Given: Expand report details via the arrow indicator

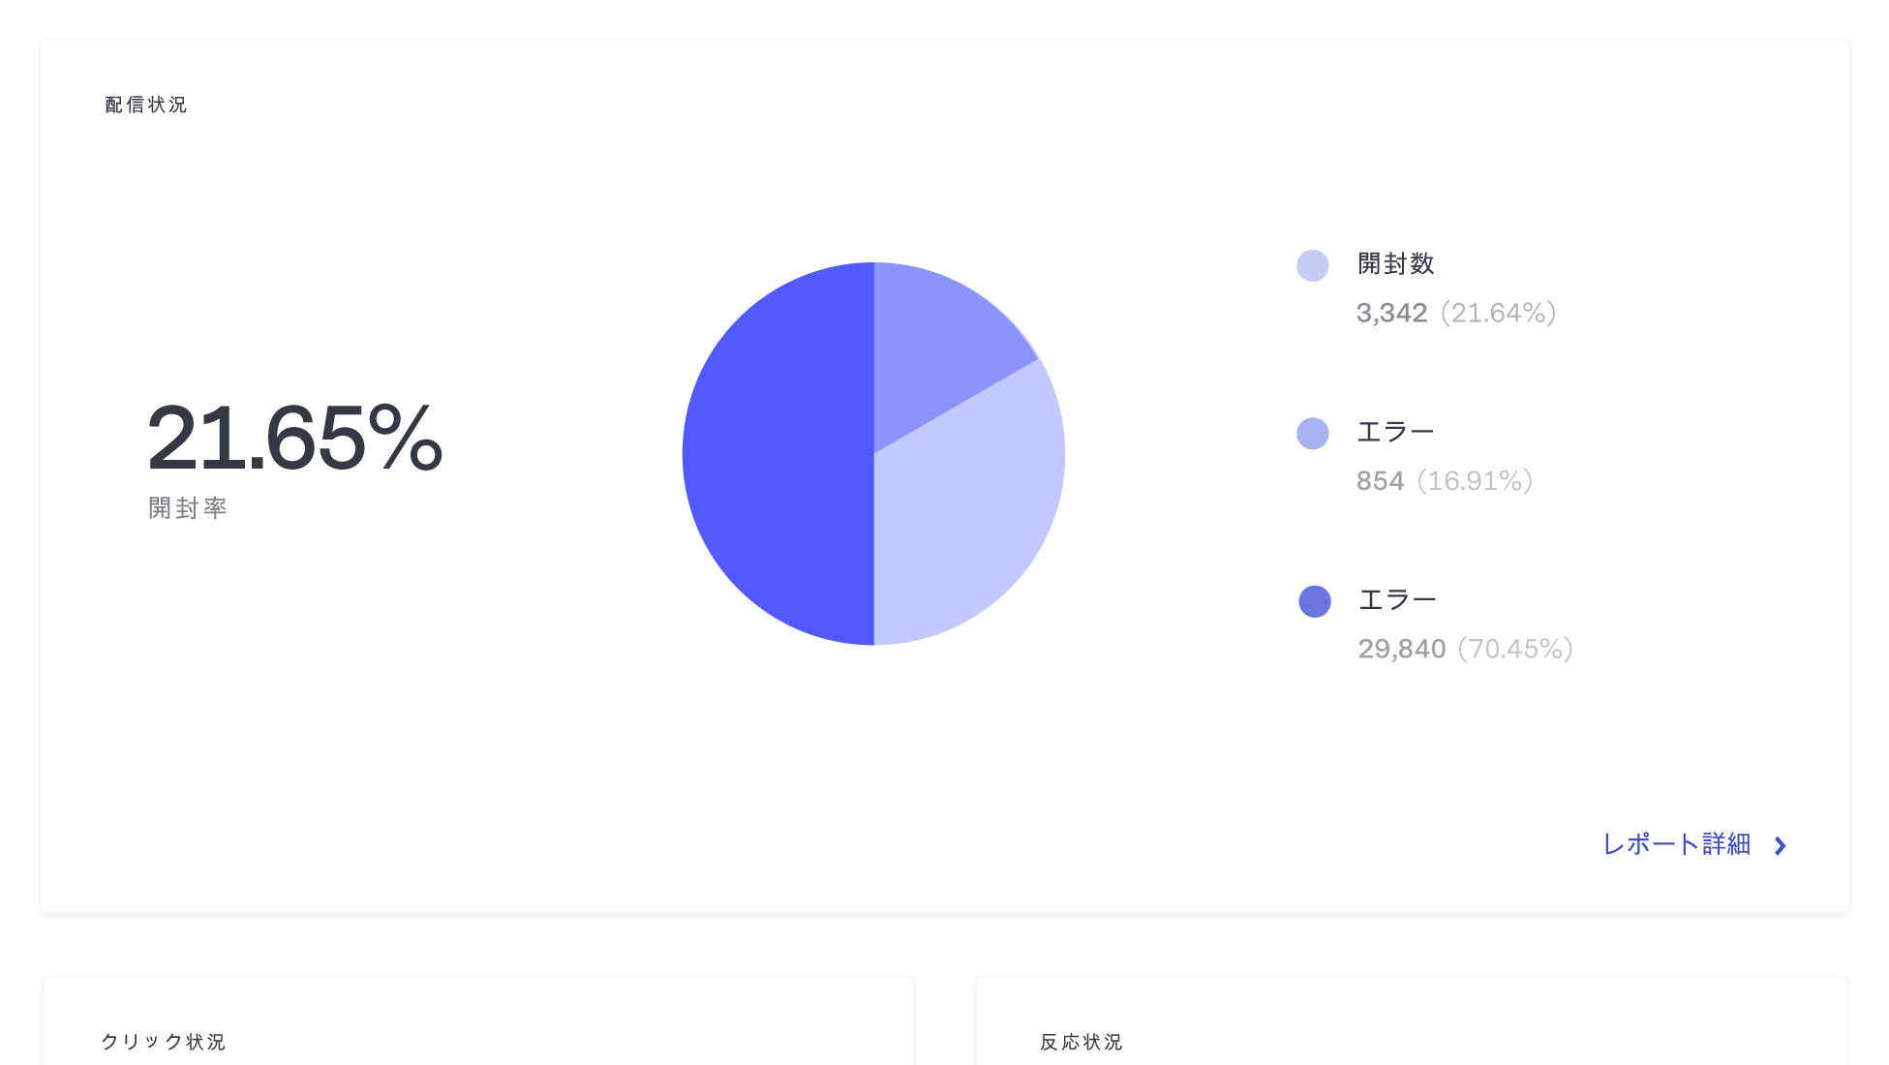Looking at the screenshot, I should pyautogui.click(x=1781, y=845).
